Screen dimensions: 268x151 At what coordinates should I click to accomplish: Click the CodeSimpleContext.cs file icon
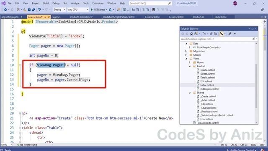(194, 47)
